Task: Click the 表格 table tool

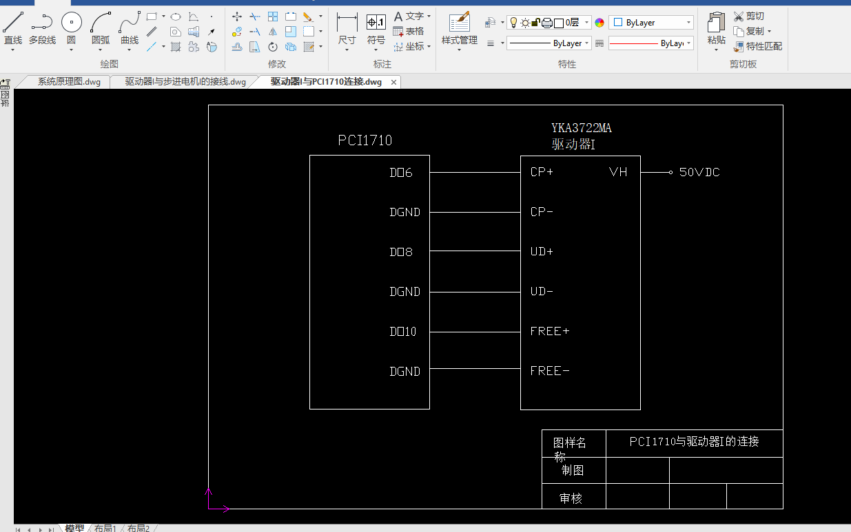Action: coord(408,31)
